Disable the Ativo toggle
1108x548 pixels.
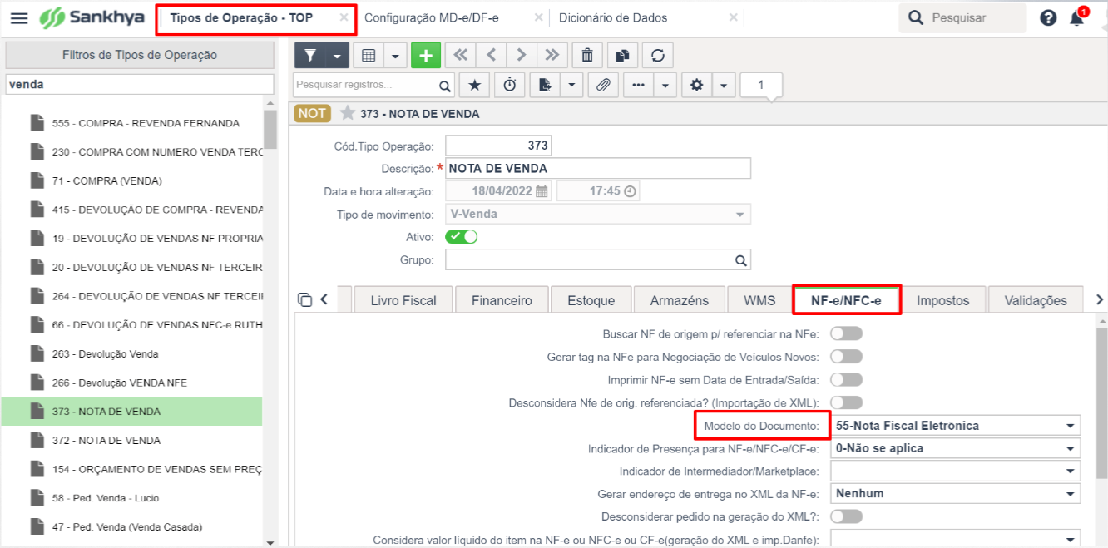[x=462, y=236]
